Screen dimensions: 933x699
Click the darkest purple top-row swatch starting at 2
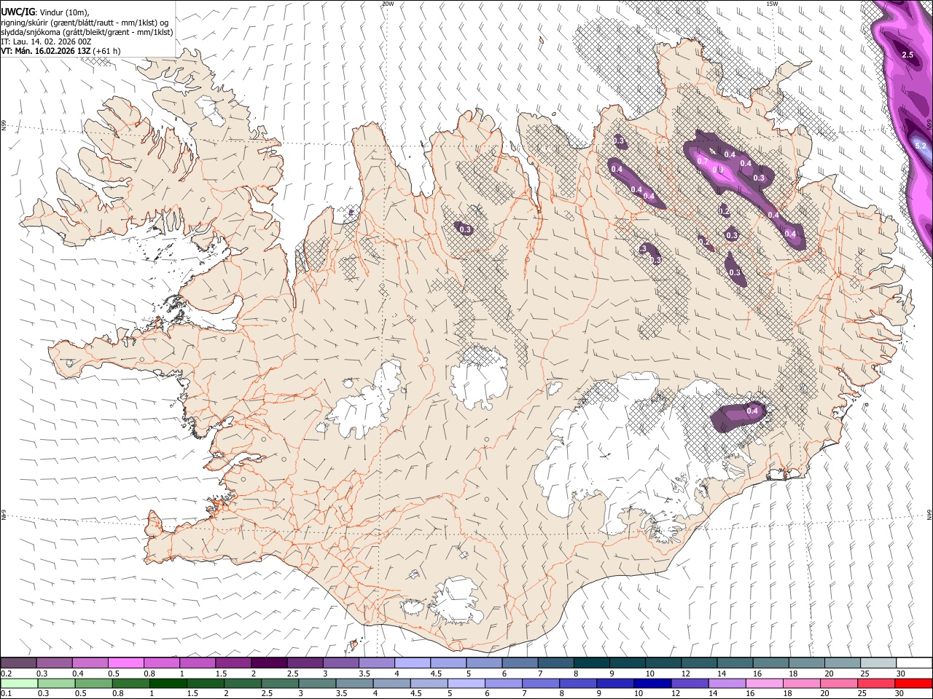click(x=268, y=663)
